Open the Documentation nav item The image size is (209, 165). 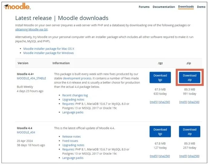point(164,7)
